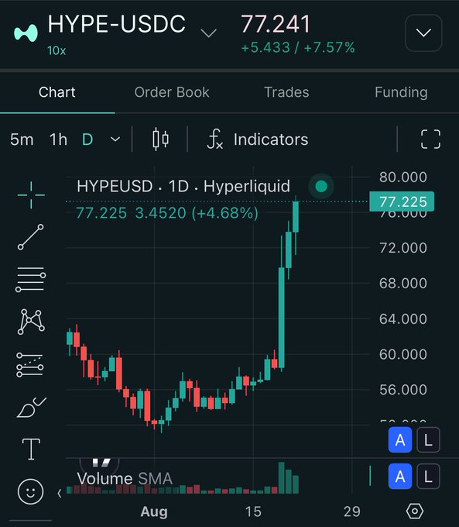This screenshot has width=459, height=527.
Task: Toggle log scale on price pane
Action: click(x=428, y=439)
